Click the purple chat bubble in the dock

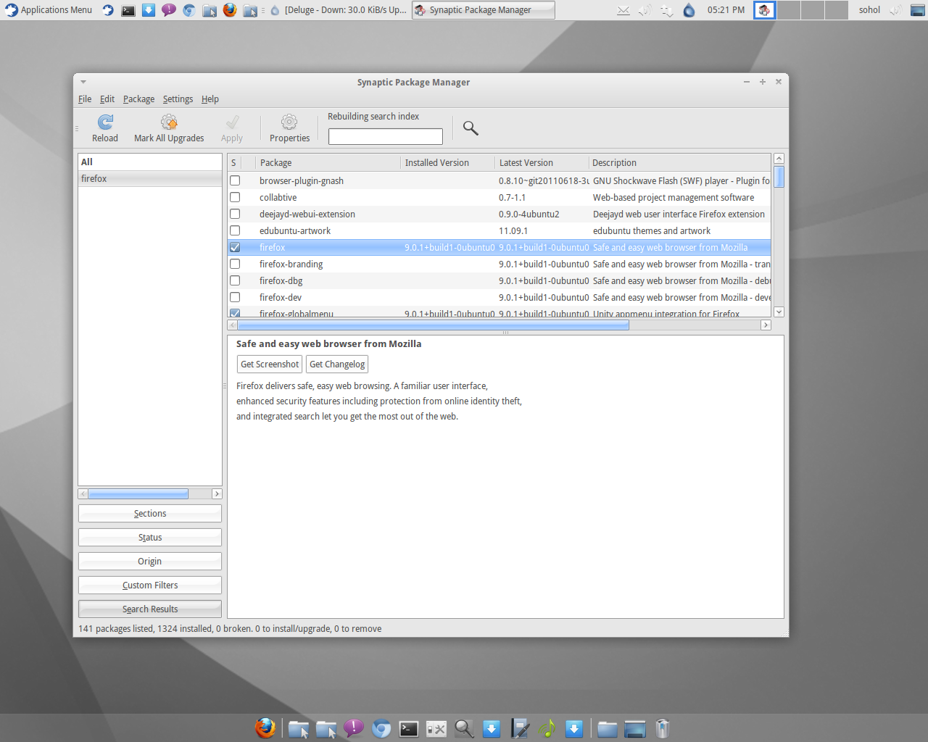[x=354, y=728]
